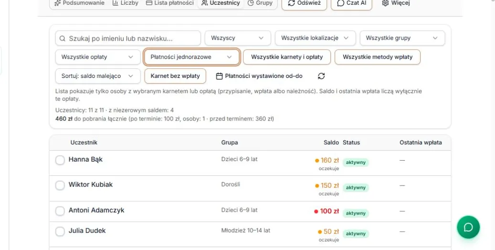Click the Więcej gear icon
The width and height of the screenshot is (495, 250).
coord(385,3)
